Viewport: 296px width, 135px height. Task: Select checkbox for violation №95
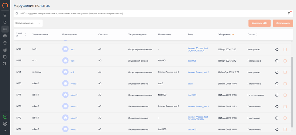(285, 61)
